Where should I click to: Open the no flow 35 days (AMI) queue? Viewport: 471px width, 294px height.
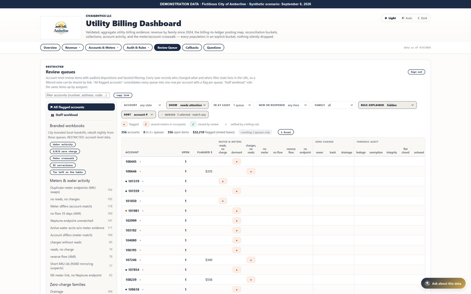click(x=81, y=214)
